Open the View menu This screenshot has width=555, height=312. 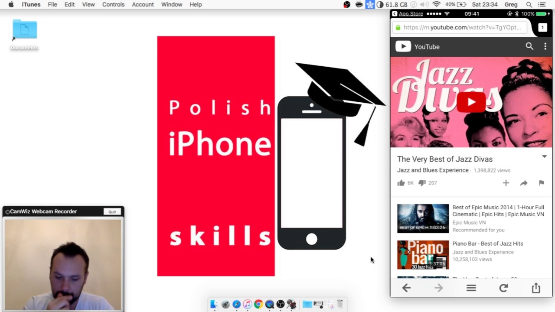88,4
